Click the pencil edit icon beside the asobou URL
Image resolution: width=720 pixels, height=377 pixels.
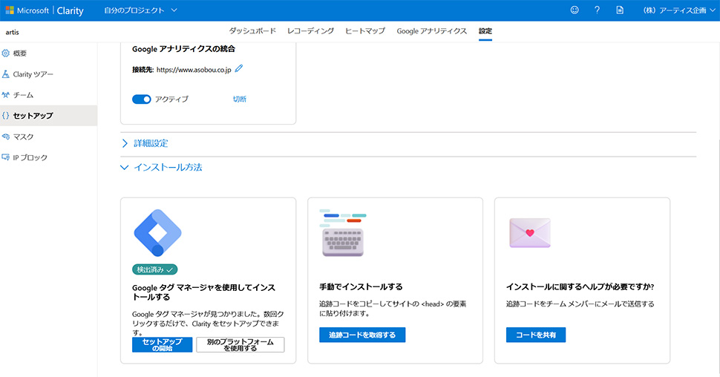coord(239,69)
